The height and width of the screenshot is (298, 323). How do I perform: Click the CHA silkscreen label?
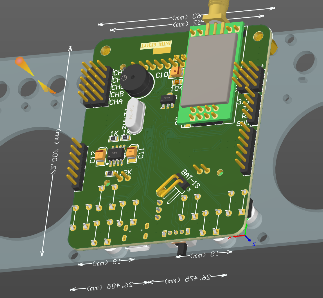tap(116, 102)
